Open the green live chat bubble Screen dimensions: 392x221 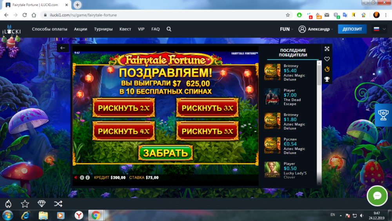coord(377,196)
